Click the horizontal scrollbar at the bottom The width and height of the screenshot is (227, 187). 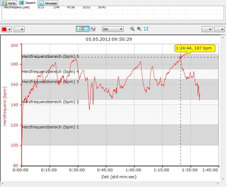click(110, 183)
